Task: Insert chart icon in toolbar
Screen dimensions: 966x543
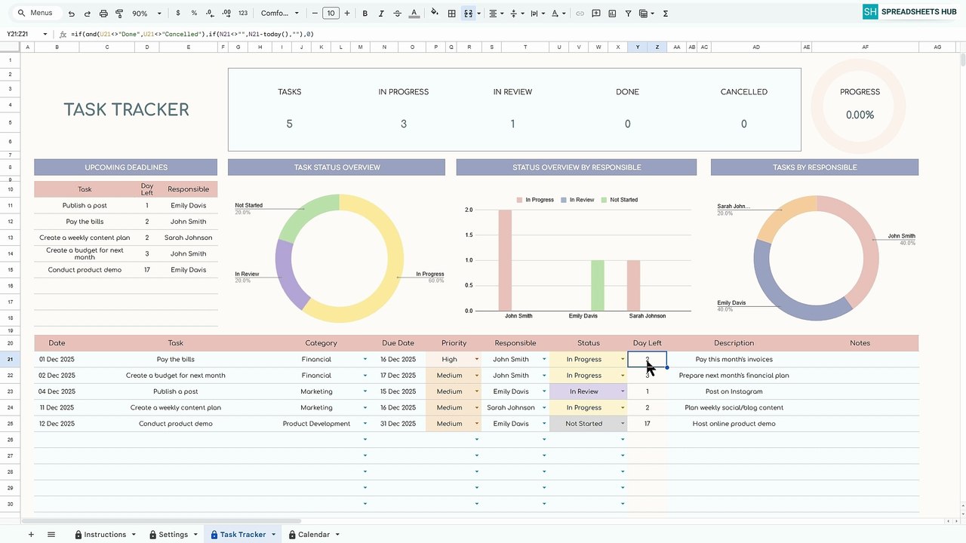Action: pos(612,14)
